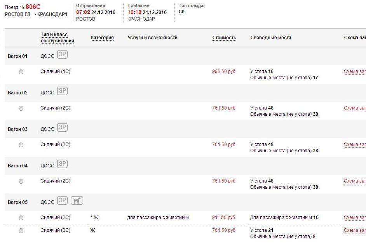Select the Вагон 05 pet passenger seat radio button

click(x=21, y=218)
